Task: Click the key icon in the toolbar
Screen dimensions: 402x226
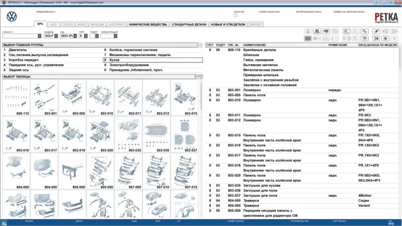Action: click(317, 38)
